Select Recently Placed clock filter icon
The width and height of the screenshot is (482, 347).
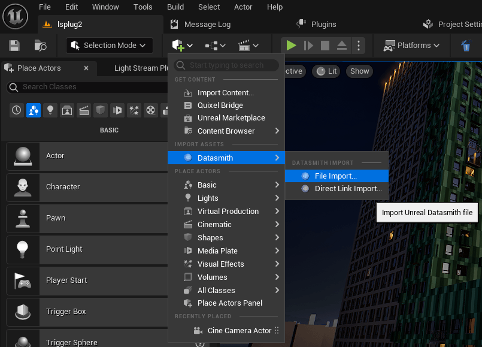(x=17, y=110)
